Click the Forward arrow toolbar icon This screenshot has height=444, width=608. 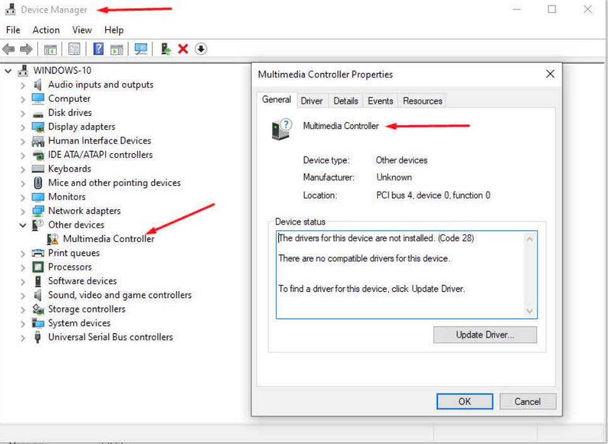[x=26, y=49]
